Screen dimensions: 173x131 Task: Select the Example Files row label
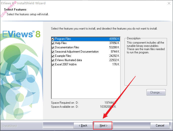tap(63, 56)
